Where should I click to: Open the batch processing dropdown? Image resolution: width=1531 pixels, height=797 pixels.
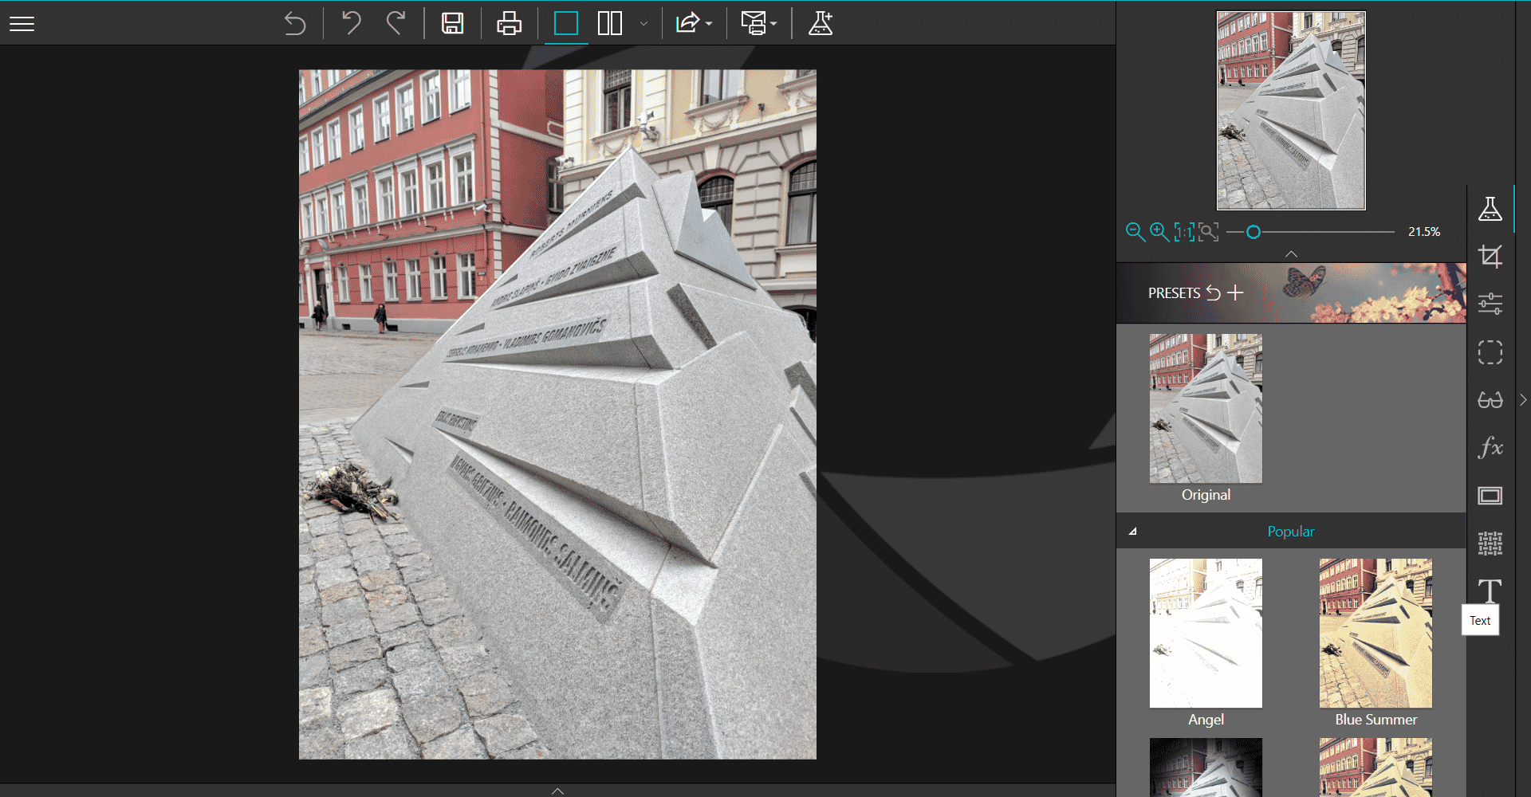758,23
